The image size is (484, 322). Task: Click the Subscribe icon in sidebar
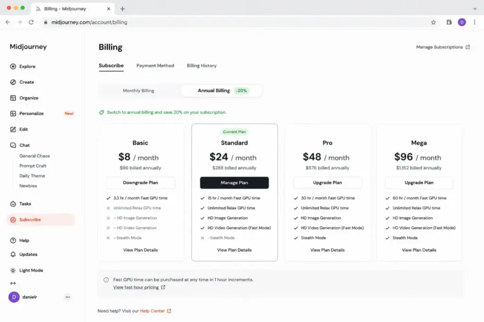(13, 220)
